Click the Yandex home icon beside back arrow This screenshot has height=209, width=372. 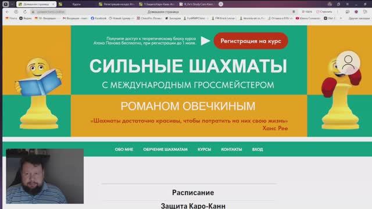coord(16,12)
